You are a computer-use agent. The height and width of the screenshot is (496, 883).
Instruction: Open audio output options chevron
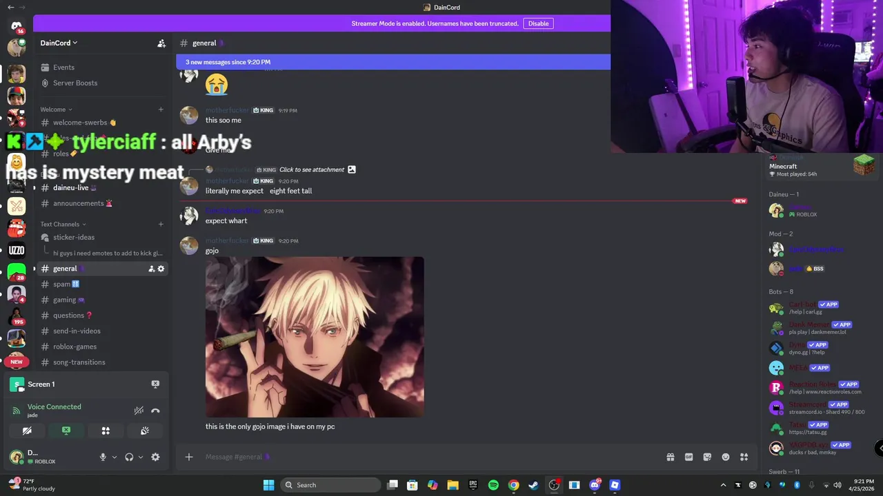(x=141, y=457)
